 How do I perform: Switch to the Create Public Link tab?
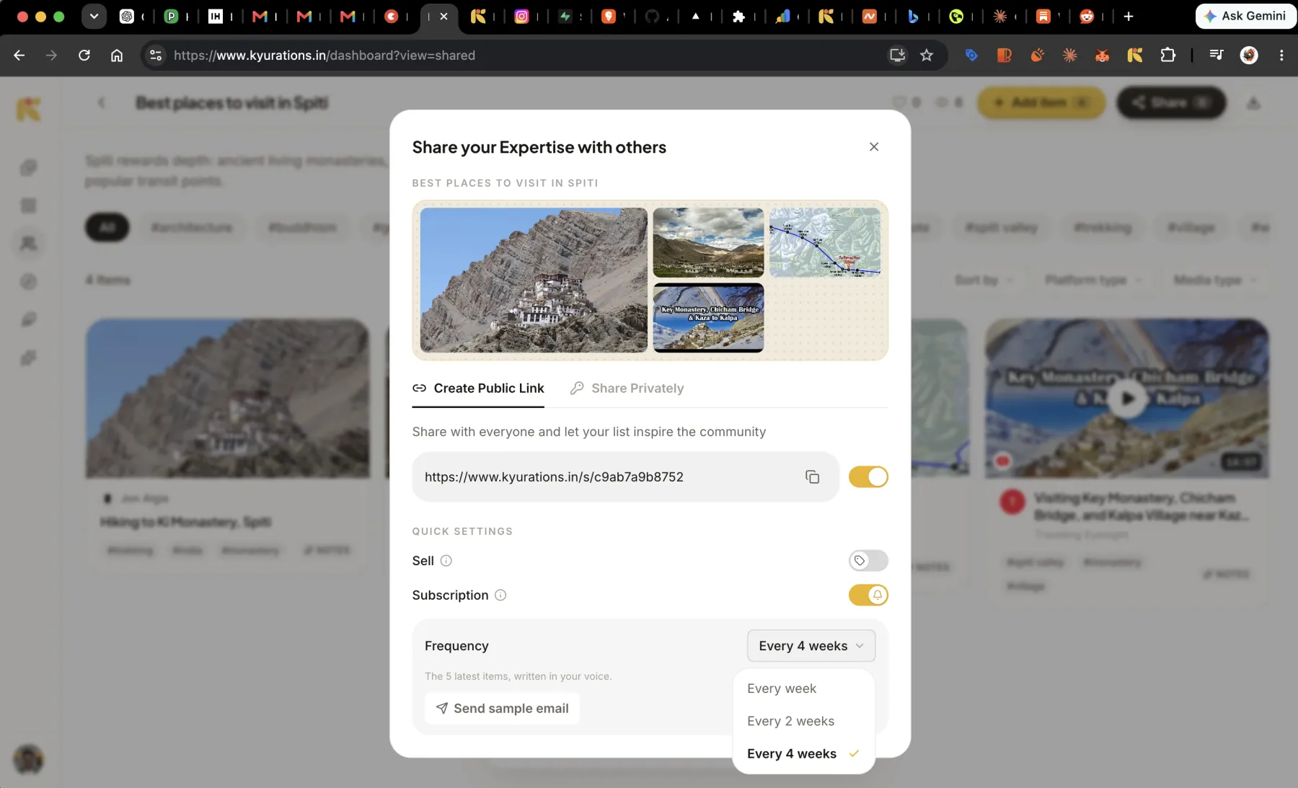[478, 389]
